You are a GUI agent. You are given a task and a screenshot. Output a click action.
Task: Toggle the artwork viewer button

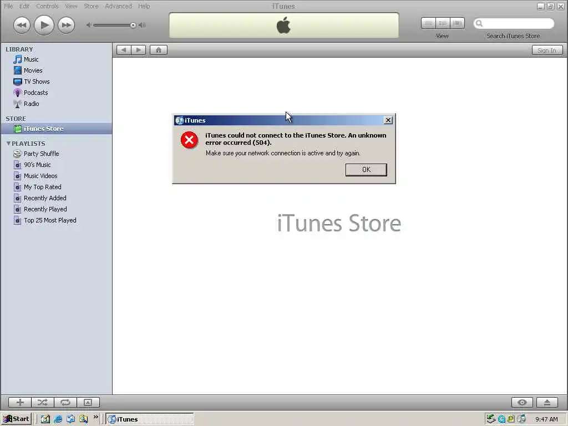[x=88, y=402]
